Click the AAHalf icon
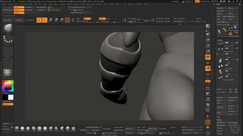The width and height of the screenshot is (243, 136). coord(208,51)
